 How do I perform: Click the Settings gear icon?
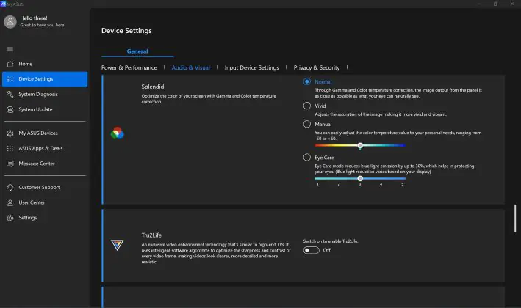tap(10, 218)
